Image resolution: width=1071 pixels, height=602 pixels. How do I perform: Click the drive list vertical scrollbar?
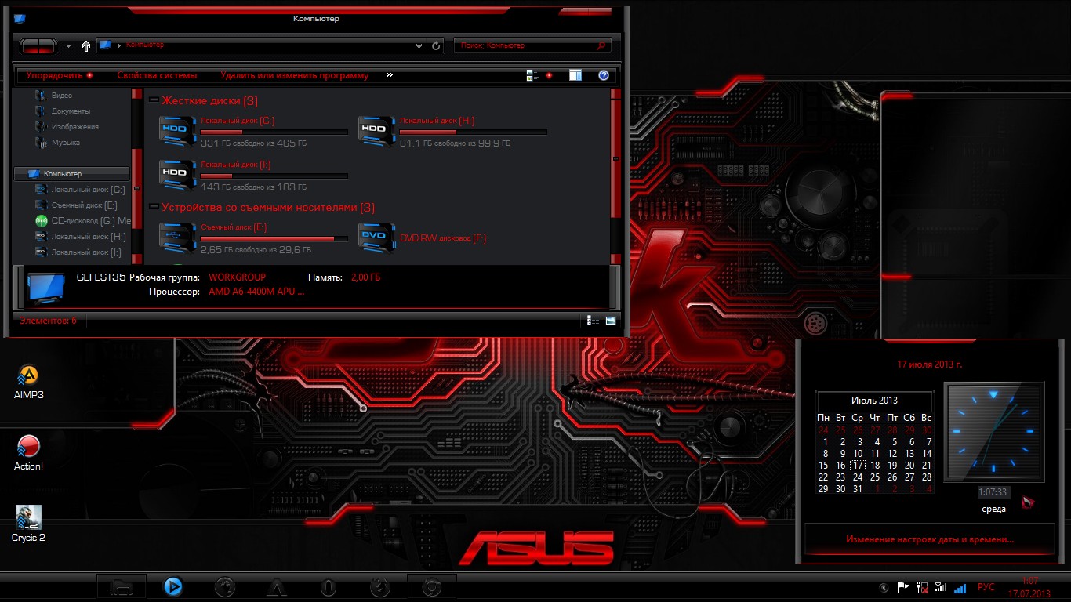point(615,176)
